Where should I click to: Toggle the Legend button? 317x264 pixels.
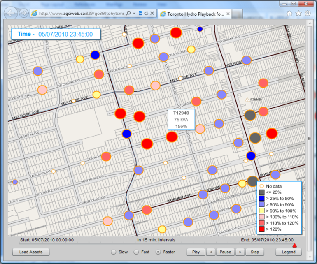click(x=288, y=252)
